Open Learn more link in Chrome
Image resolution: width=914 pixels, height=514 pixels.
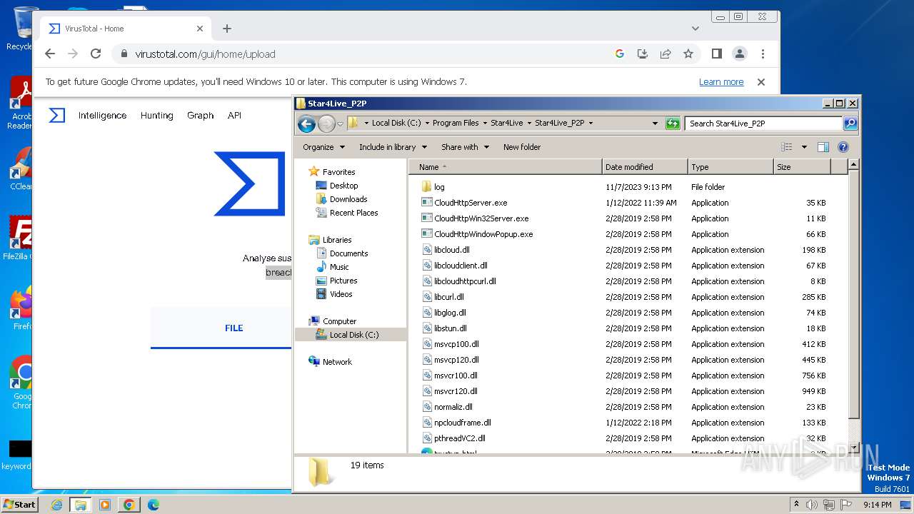(721, 82)
